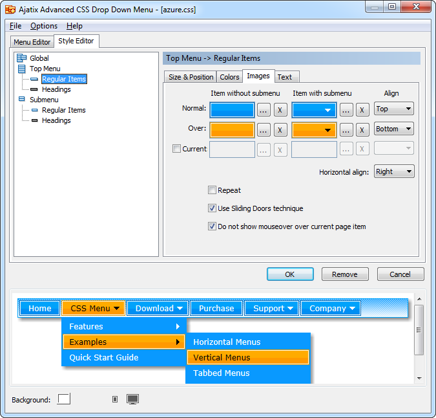Click Features in preview submenu

tap(124, 326)
